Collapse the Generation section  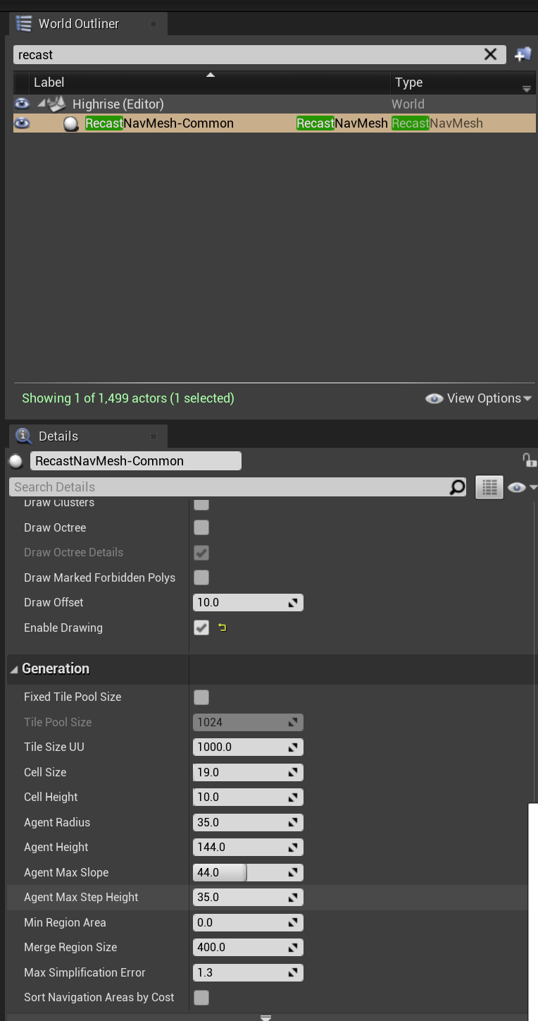pos(14,669)
